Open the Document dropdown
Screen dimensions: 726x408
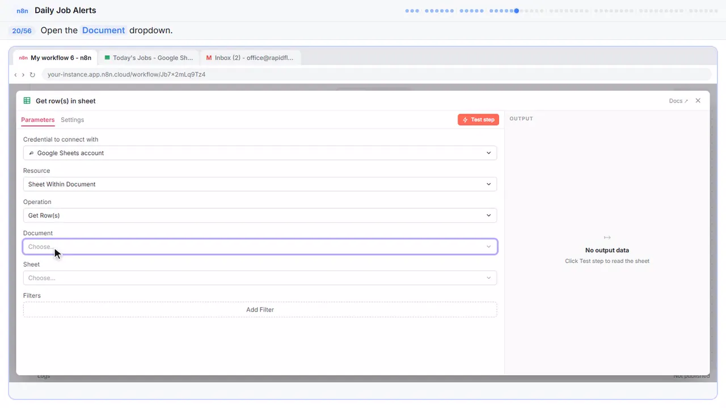pos(260,246)
